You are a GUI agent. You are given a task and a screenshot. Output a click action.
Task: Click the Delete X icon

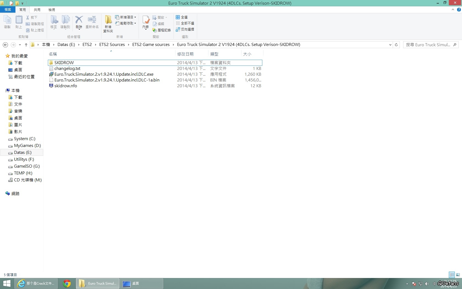pyautogui.click(x=79, y=22)
